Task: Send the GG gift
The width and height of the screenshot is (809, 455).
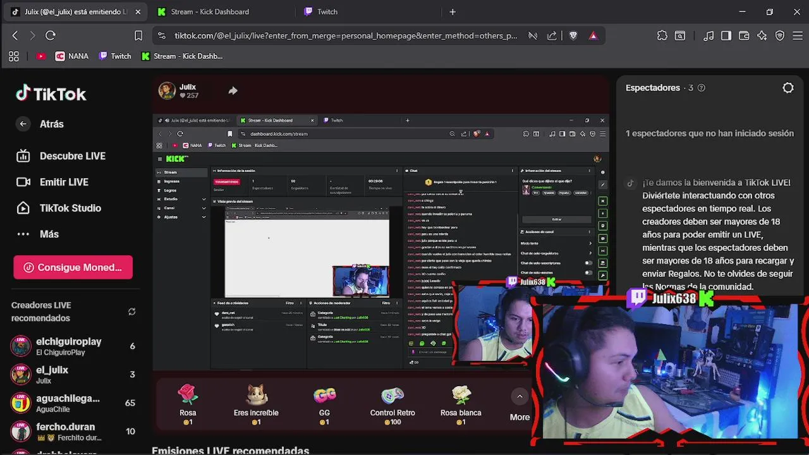Action: click(x=324, y=405)
